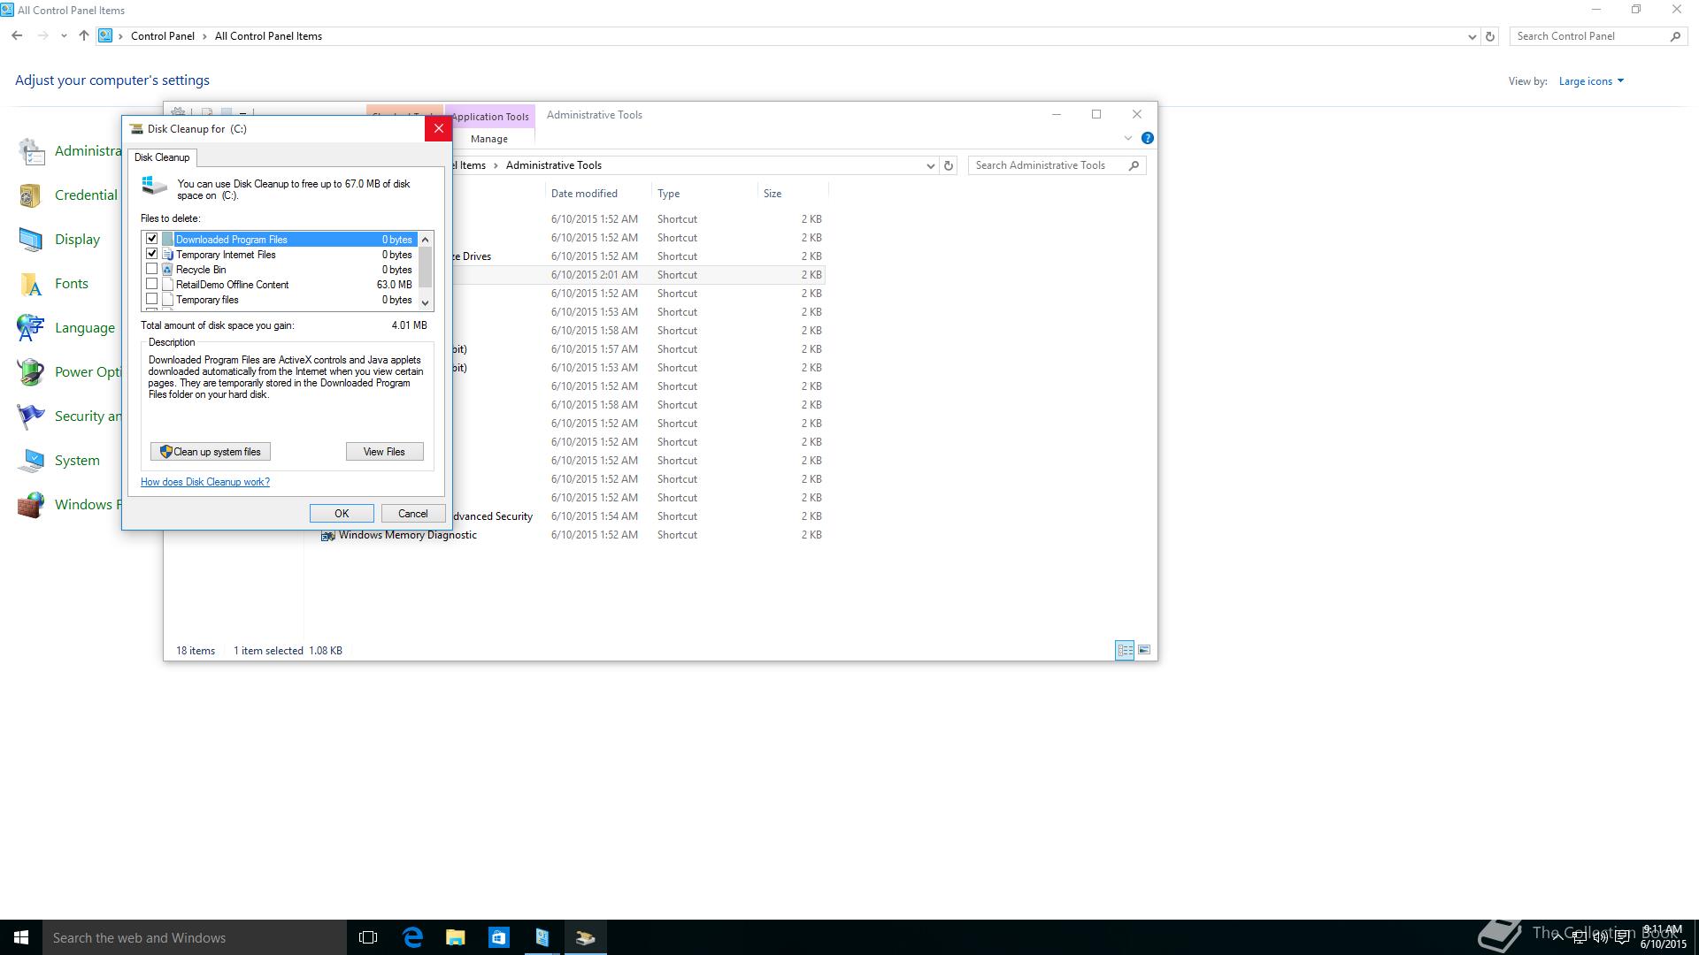Open breadcrumb arrow after Control Panel
This screenshot has width=1699, height=955.
(x=204, y=36)
